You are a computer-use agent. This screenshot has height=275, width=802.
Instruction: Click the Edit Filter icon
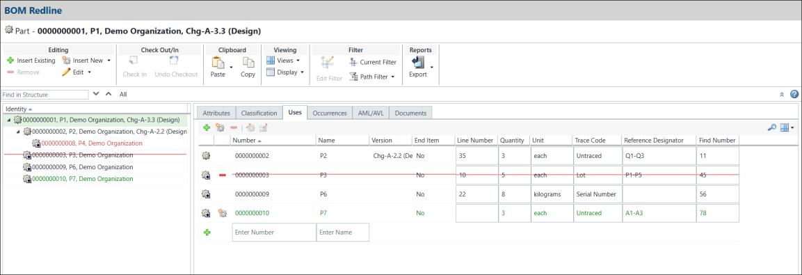tap(328, 63)
